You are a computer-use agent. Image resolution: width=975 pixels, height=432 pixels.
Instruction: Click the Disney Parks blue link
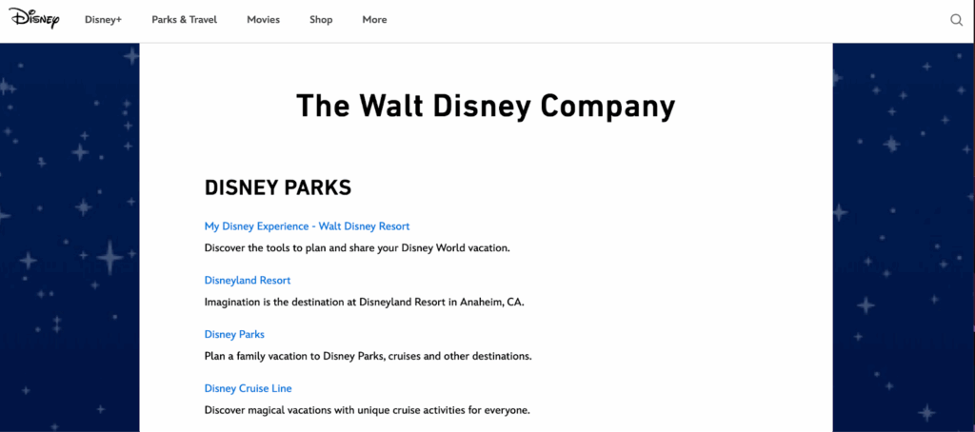pyautogui.click(x=234, y=335)
